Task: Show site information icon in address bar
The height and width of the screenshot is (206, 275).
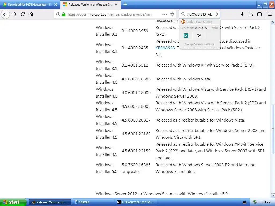Action: point(58,14)
